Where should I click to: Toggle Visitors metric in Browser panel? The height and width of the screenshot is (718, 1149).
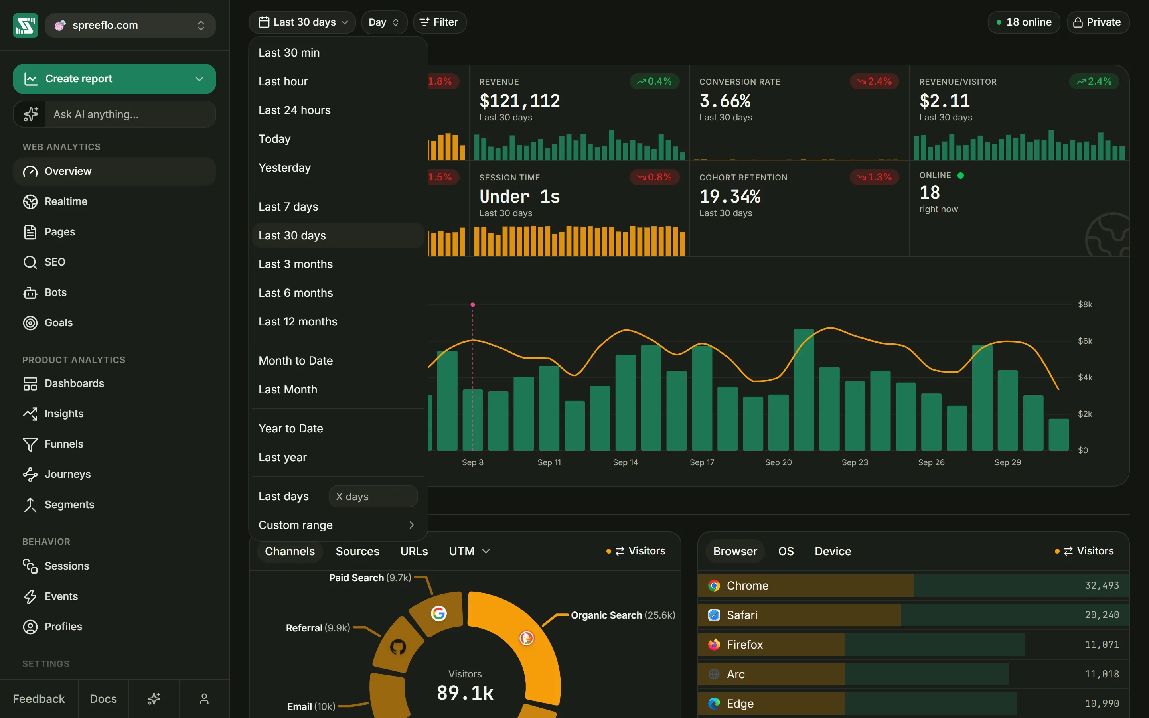tap(1084, 551)
